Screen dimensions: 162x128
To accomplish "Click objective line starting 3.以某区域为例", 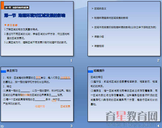I will point(36,42).
